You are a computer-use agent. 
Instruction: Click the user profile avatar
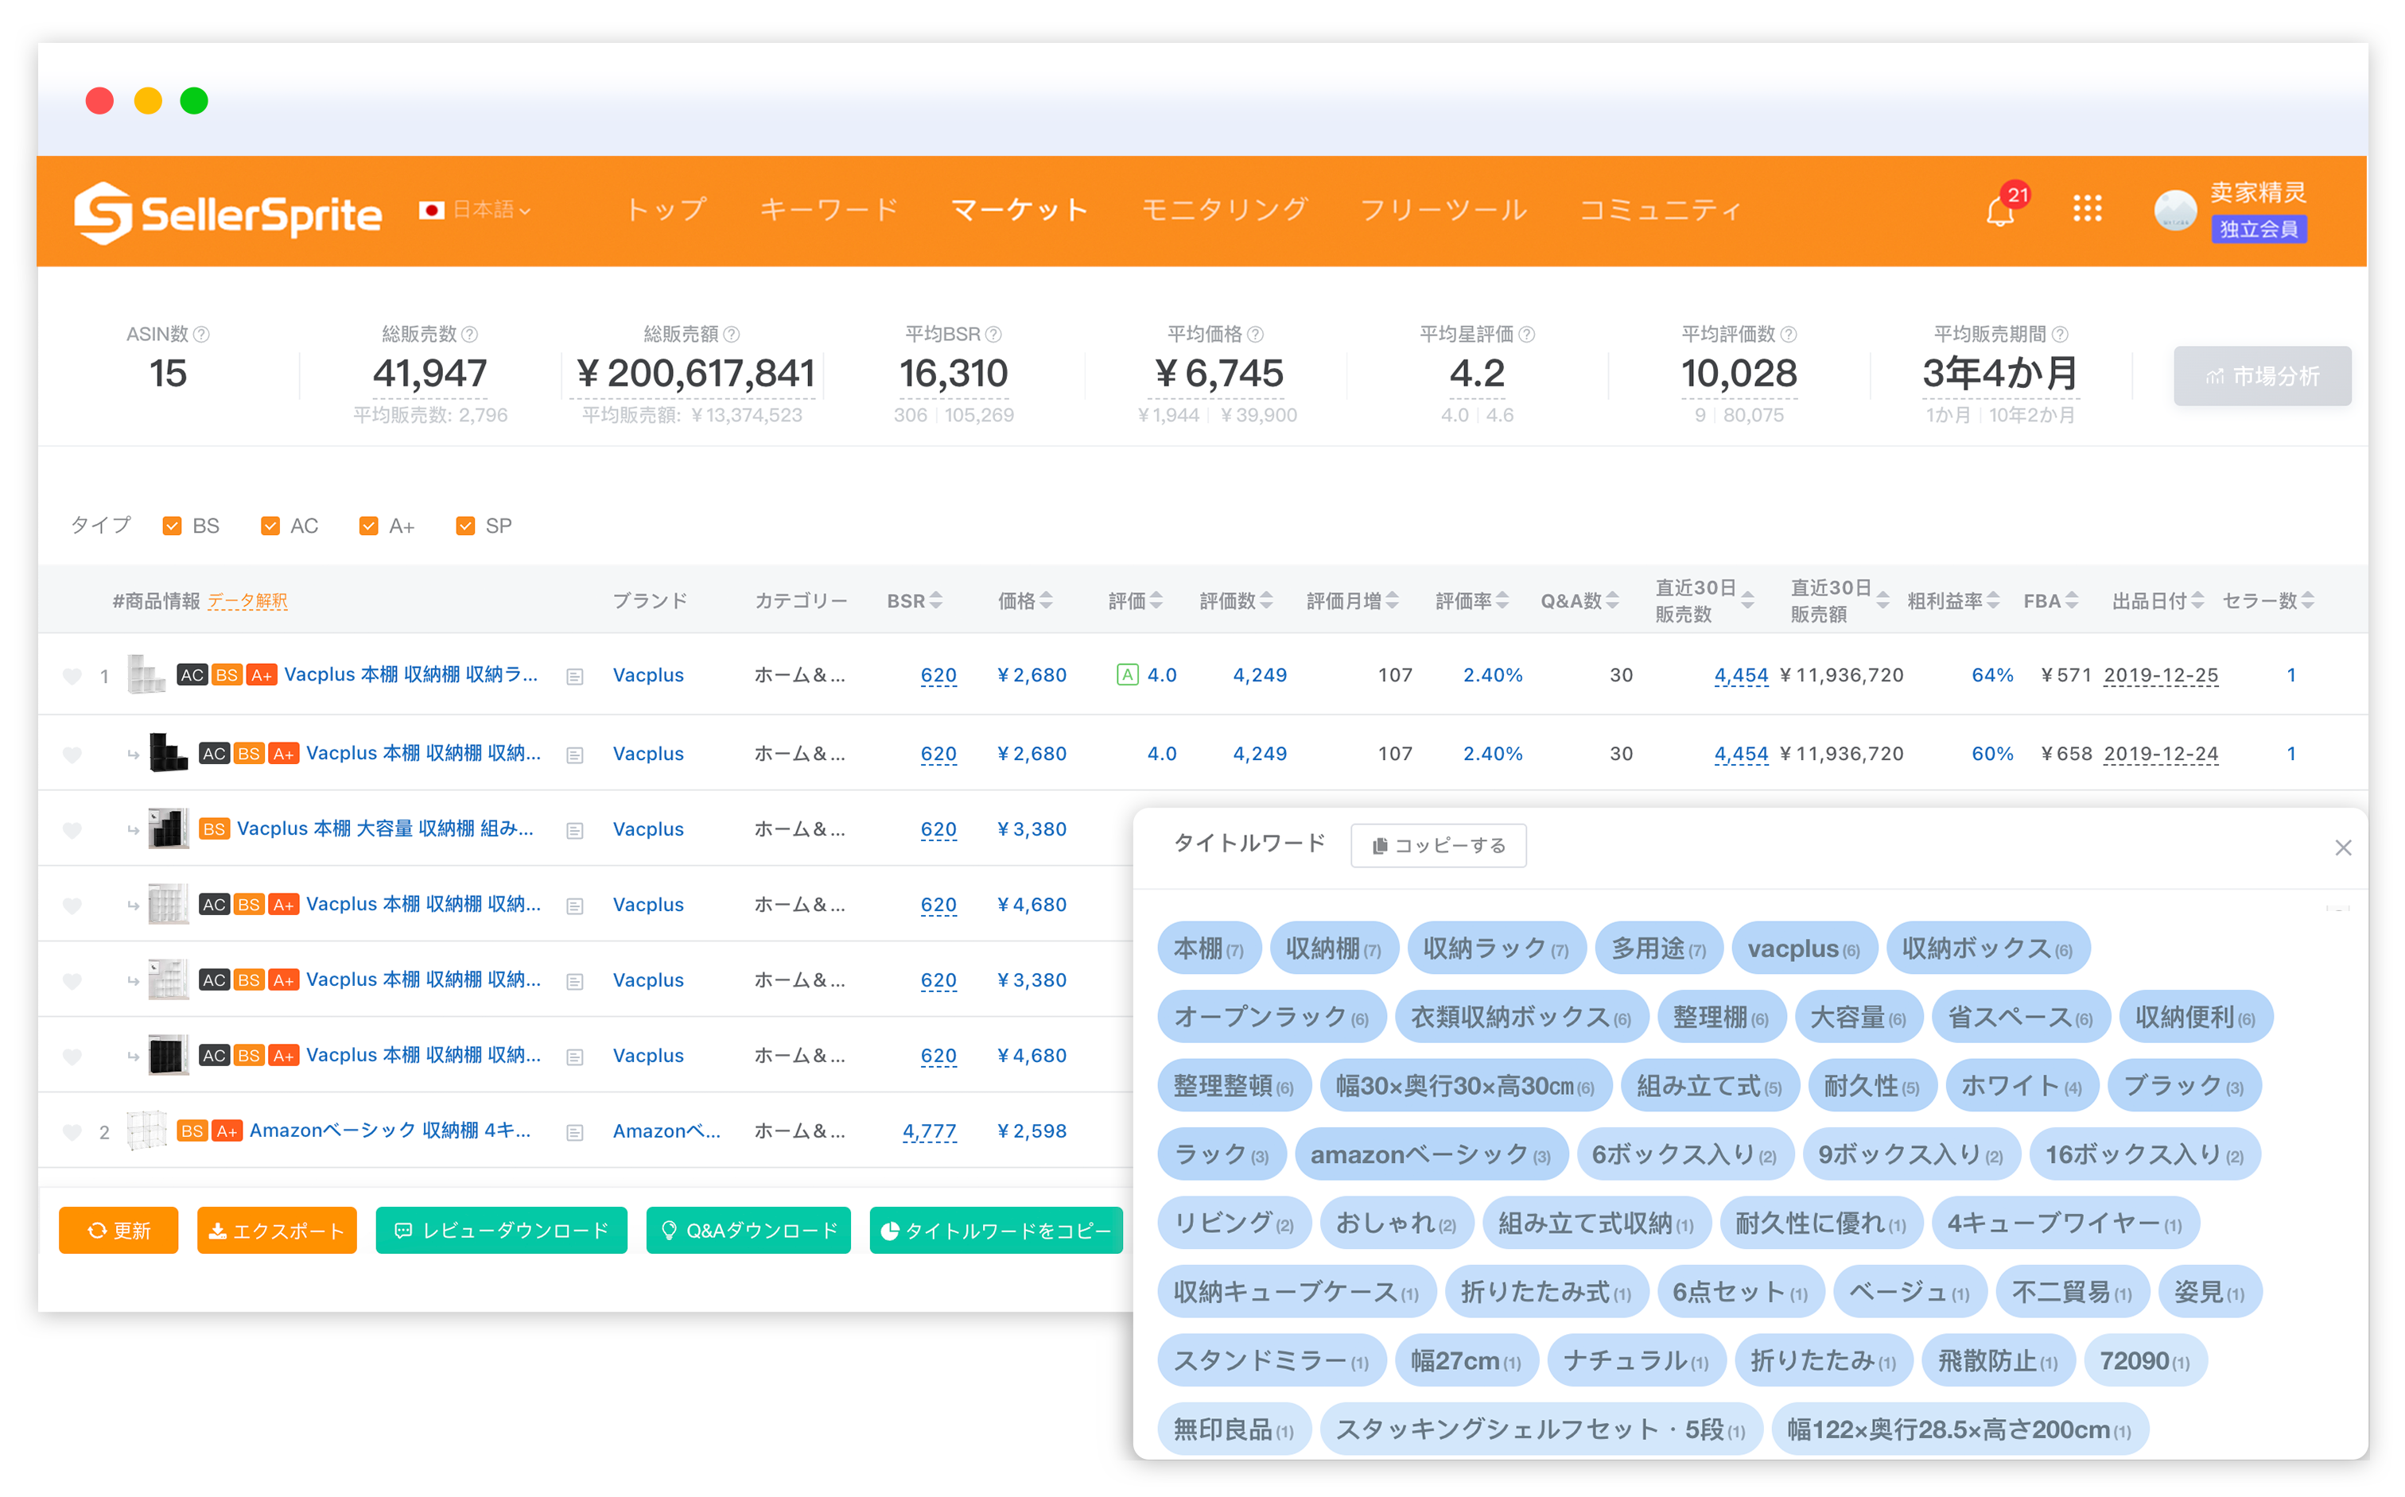click(x=2175, y=210)
